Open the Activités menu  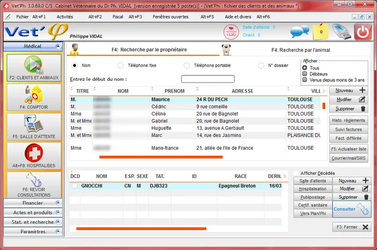[x=65, y=17]
